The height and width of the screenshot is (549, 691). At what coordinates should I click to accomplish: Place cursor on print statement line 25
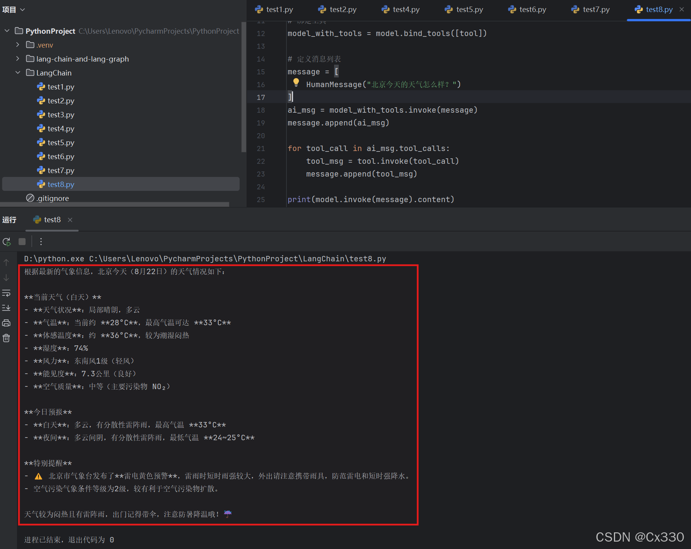coord(371,199)
